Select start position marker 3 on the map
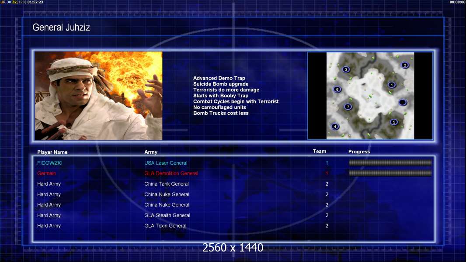This screenshot has width=466, height=262. [346, 69]
